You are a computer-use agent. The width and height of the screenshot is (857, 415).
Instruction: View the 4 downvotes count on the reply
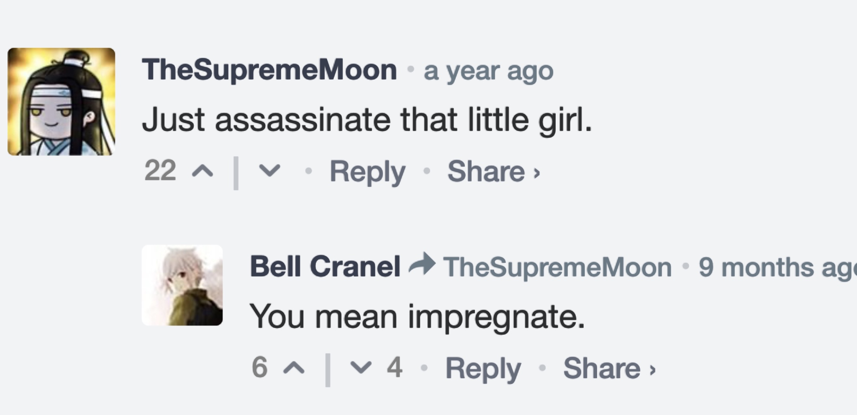coord(394,368)
